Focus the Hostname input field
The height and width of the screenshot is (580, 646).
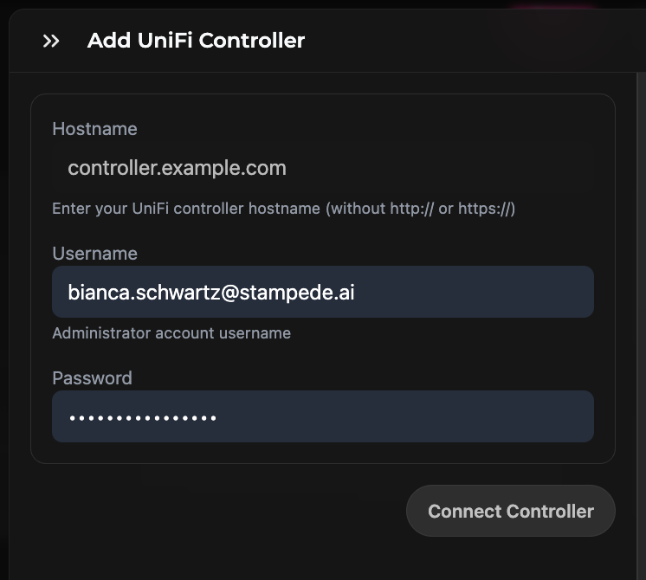[322, 168]
